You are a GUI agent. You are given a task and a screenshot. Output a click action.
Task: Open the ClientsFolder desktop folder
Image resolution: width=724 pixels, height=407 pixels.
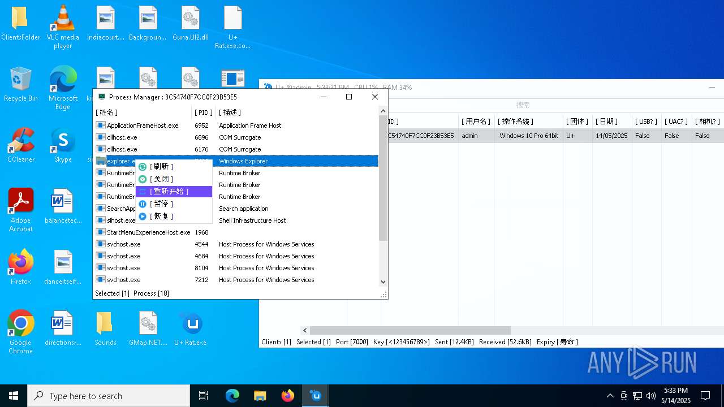point(20,24)
